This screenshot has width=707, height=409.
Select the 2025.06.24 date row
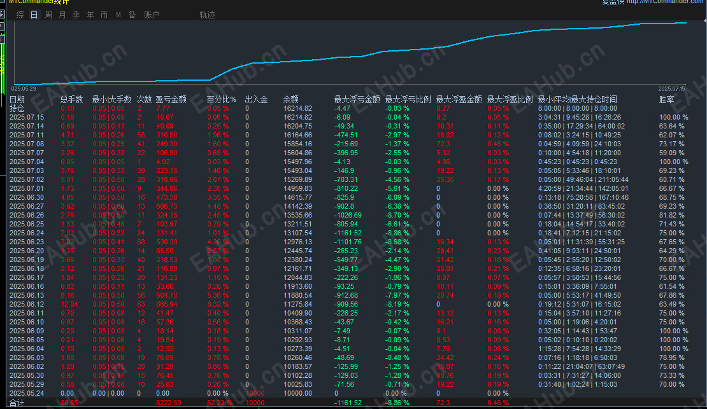pos(27,233)
